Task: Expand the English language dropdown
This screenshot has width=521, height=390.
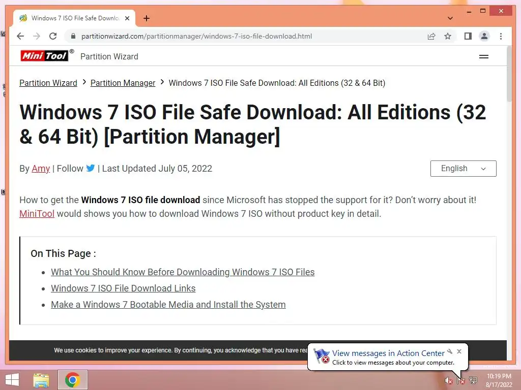Action: 463,169
